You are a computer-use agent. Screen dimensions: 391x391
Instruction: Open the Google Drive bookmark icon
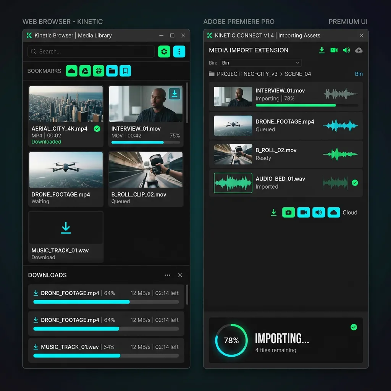pyautogui.click(x=85, y=71)
